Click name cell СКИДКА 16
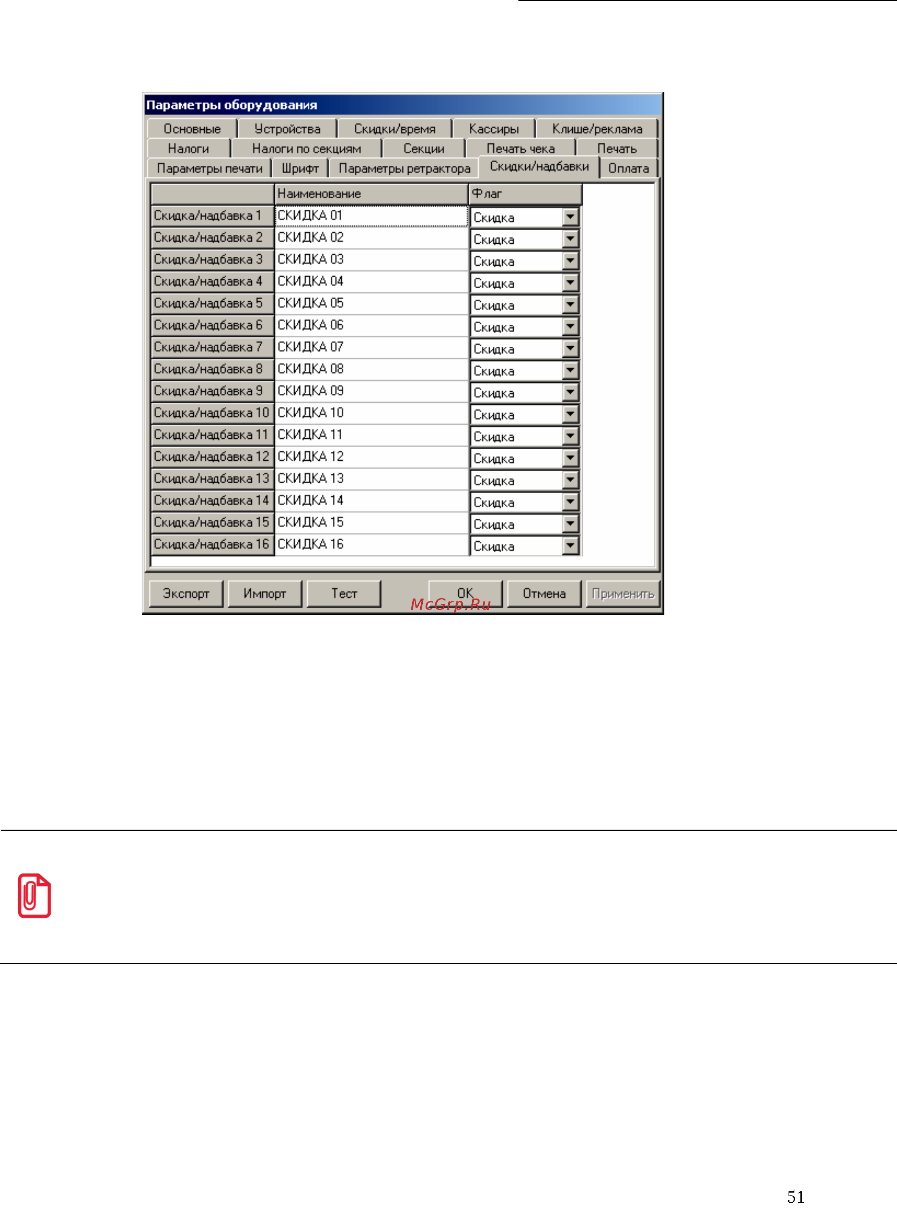 coord(371,544)
